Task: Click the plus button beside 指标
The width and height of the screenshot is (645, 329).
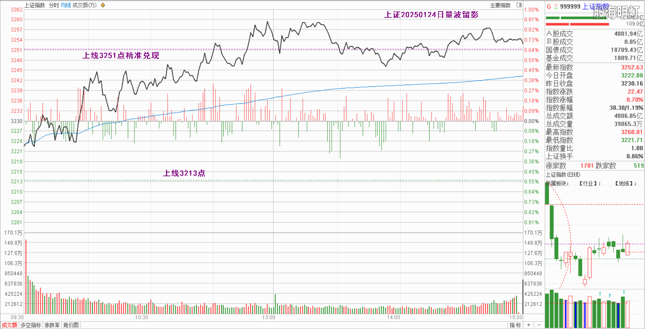Action: [529, 325]
